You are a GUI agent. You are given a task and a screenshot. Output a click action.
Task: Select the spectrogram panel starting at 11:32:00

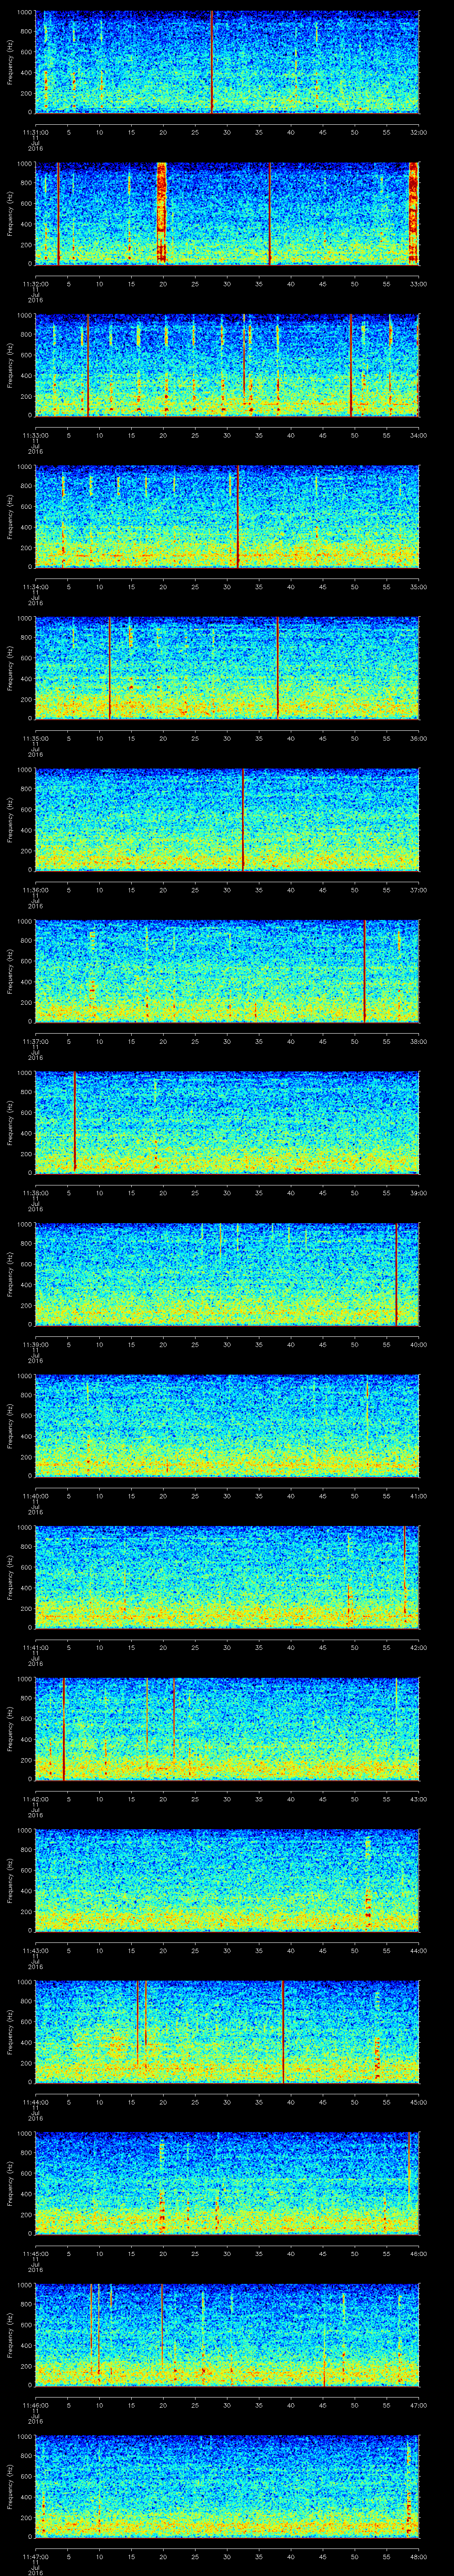point(227,213)
